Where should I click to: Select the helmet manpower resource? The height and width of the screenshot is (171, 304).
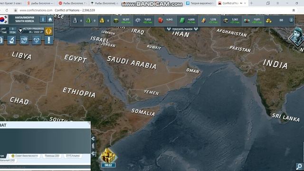[x=225, y=20]
